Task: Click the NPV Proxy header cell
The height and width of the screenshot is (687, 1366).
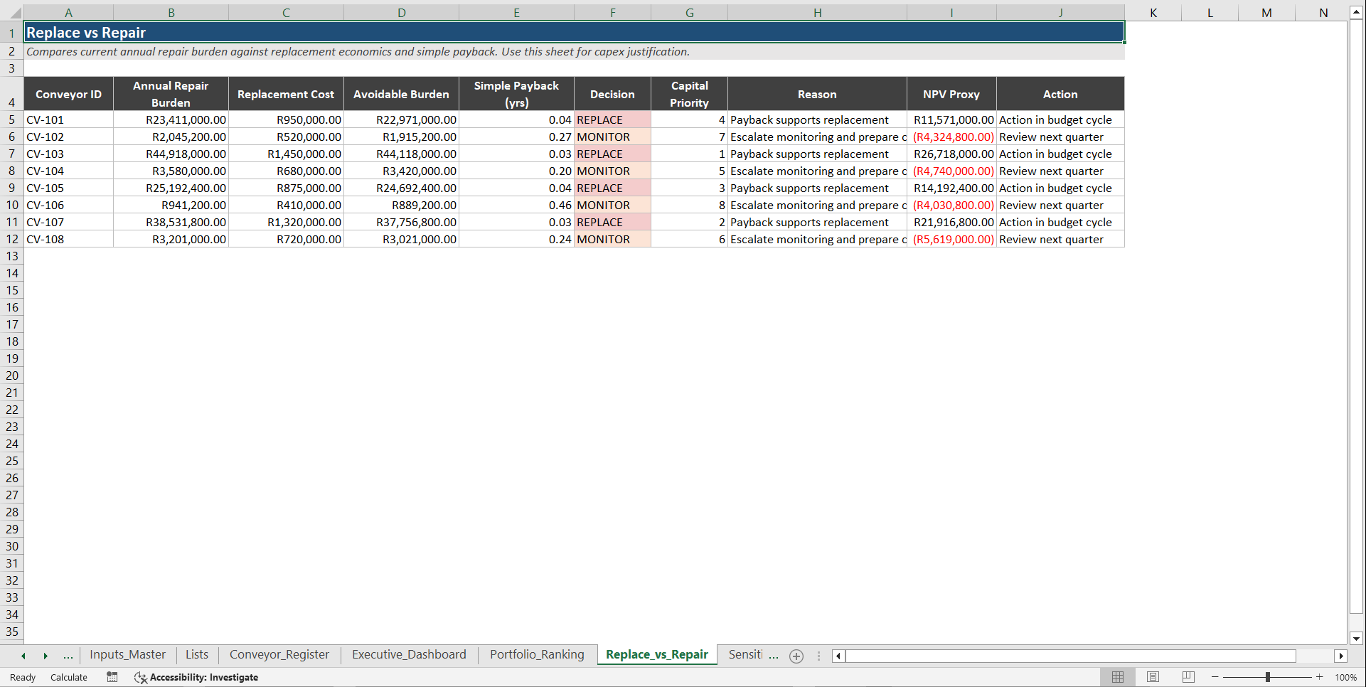Action: pyautogui.click(x=951, y=94)
